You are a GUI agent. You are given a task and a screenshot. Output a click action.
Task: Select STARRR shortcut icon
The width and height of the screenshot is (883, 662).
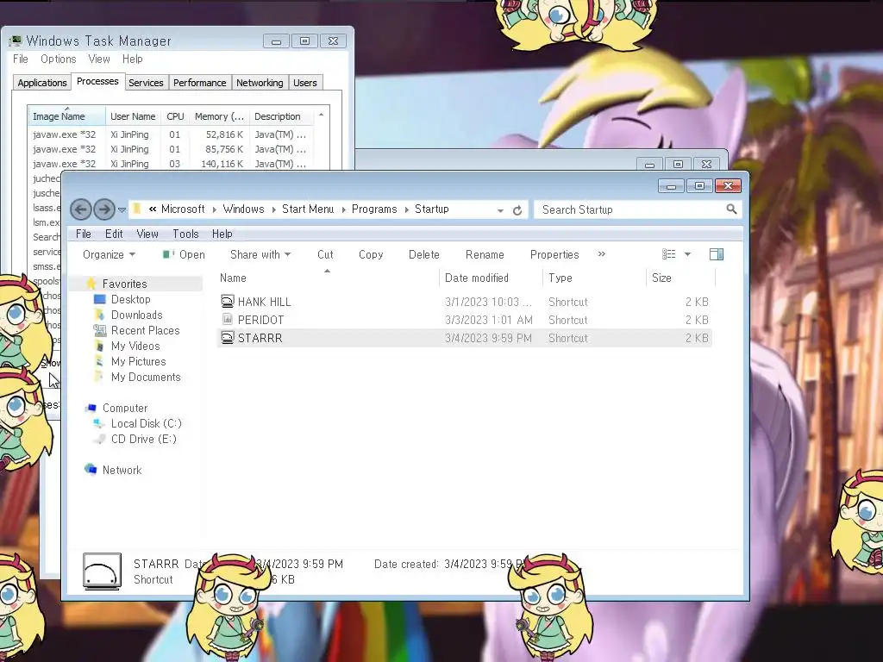(x=227, y=337)
